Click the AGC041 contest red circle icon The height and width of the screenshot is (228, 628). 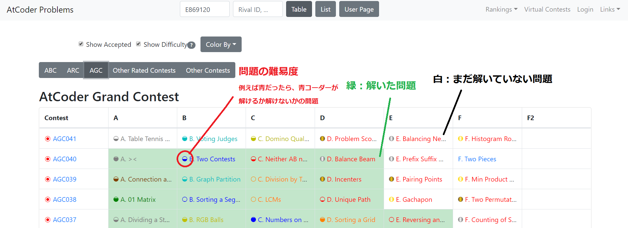[48, 139]
